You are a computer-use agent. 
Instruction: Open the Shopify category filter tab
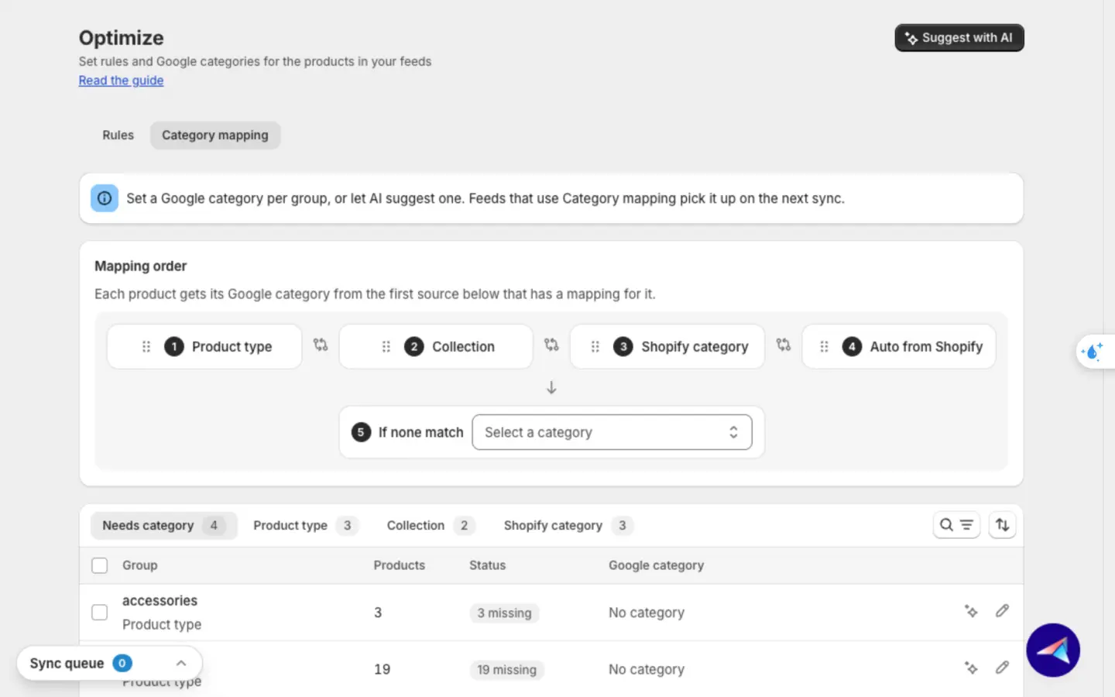(x=568, y=525)
